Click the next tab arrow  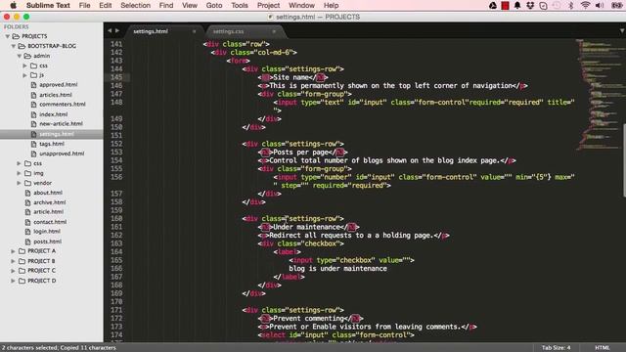(x=117, y=30)
